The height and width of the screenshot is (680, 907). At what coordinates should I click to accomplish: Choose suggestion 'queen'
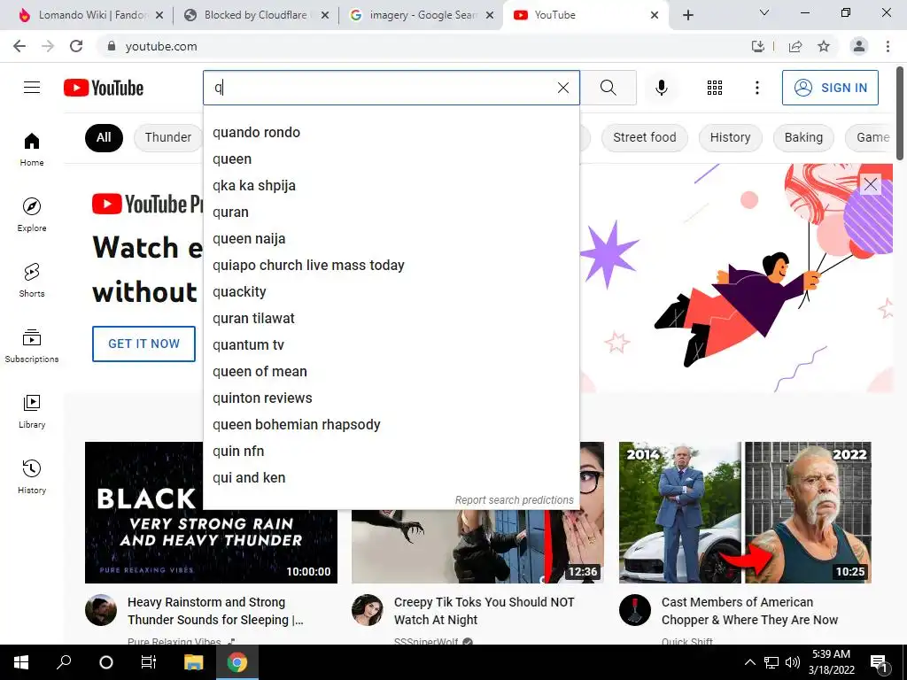tap(391, 159)
